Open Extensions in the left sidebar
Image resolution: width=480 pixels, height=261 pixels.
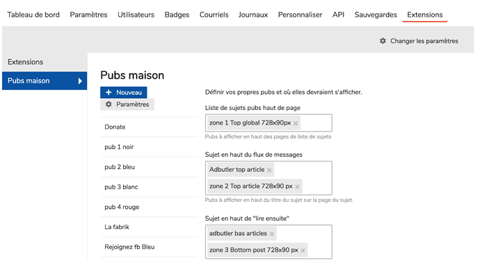pyautogui.click(x=45, y=62)
